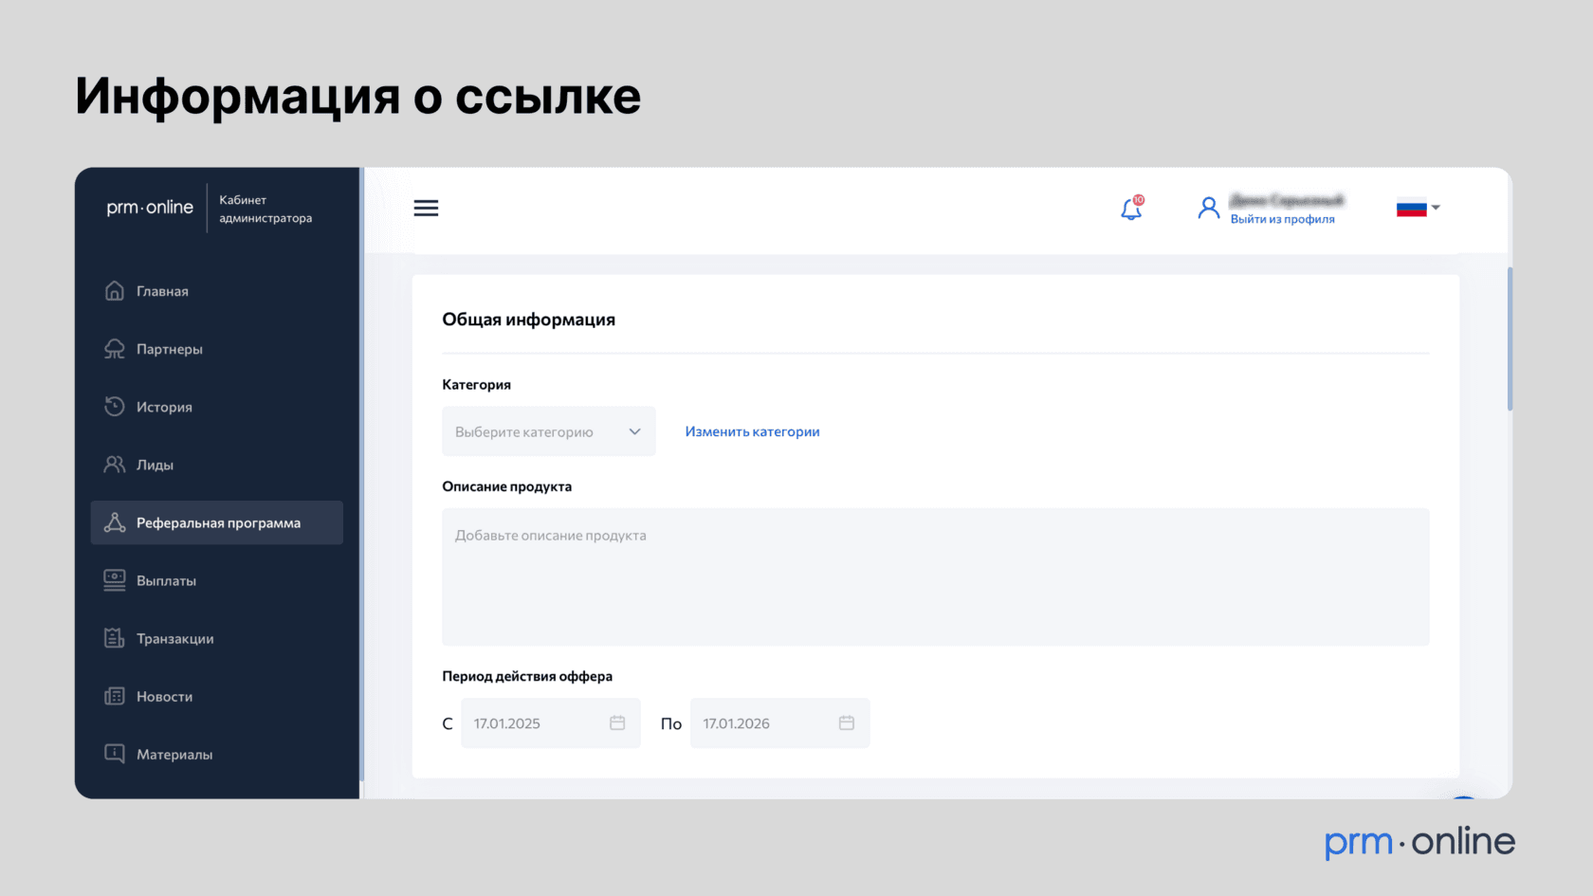The image size is (1593, 896).
Task: Open the Выберите категорию dropdown
Action: [548, 430]
